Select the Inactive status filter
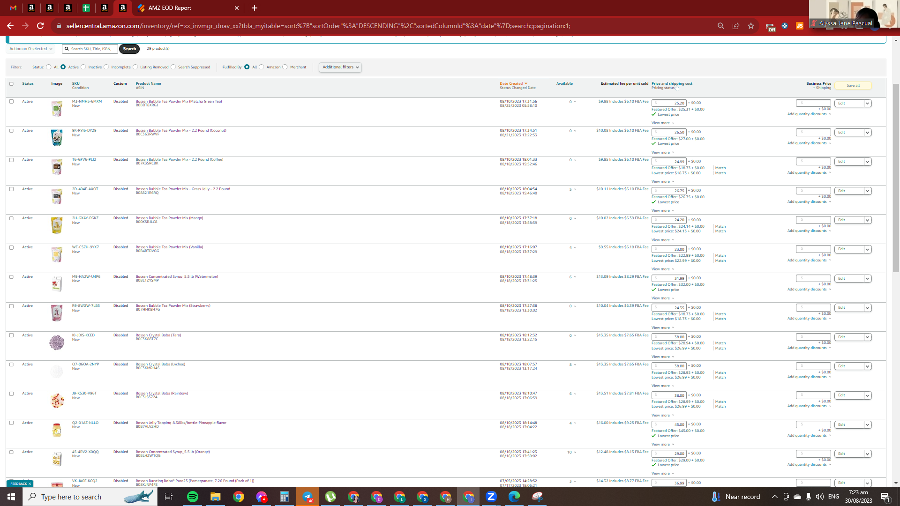This screenshot has height=506, width=900. [x=83, y=67]
